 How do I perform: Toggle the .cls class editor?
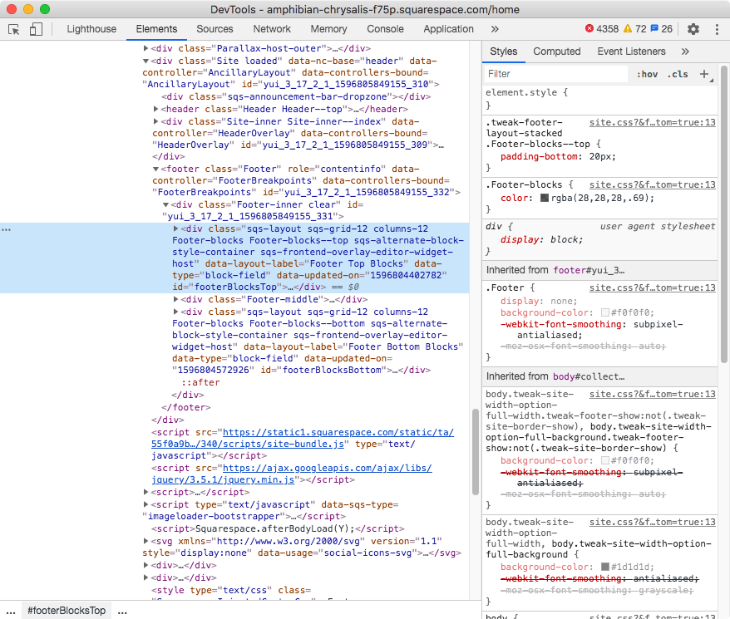click(678, 74)
